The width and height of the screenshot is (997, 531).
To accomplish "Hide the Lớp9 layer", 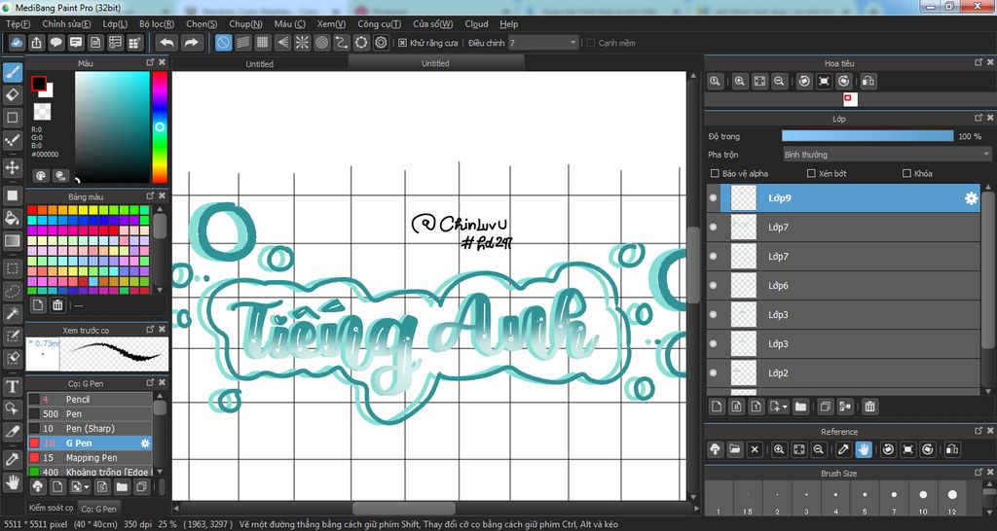I will 714,198.
